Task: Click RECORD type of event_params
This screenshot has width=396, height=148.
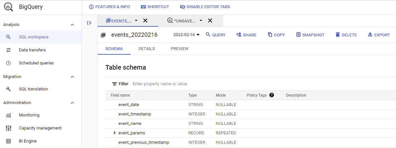Action: point(196,133)
